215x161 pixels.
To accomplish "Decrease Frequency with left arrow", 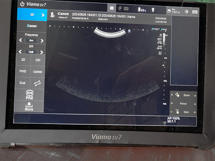I will 20,40.
